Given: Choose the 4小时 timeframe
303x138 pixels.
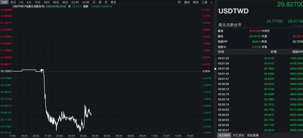Looking at the screenshot, I should coord(86,2).
